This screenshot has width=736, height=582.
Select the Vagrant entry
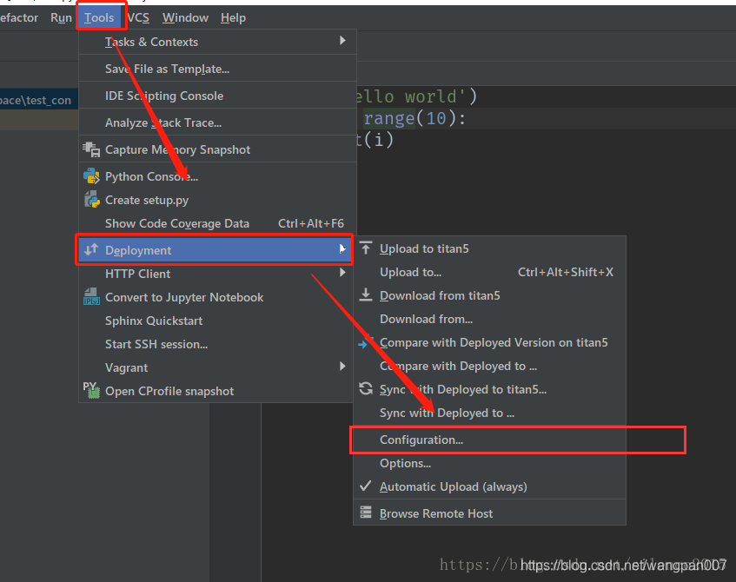(215, 367)
